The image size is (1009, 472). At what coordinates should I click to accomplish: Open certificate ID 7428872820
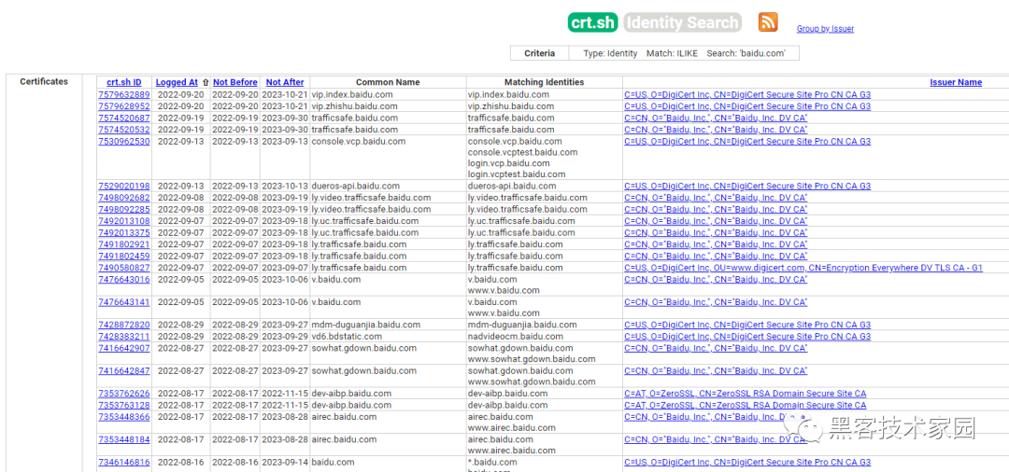[124, 325]
